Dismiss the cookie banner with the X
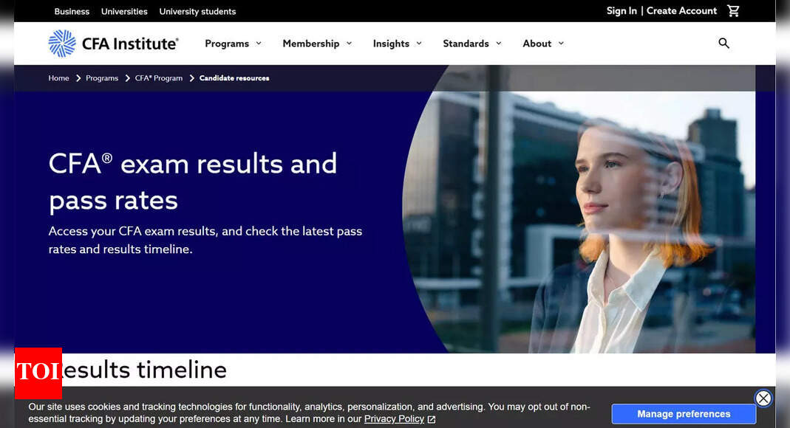Image resolution: width=790 pixels, height=428 pixels. click(763, 398)
